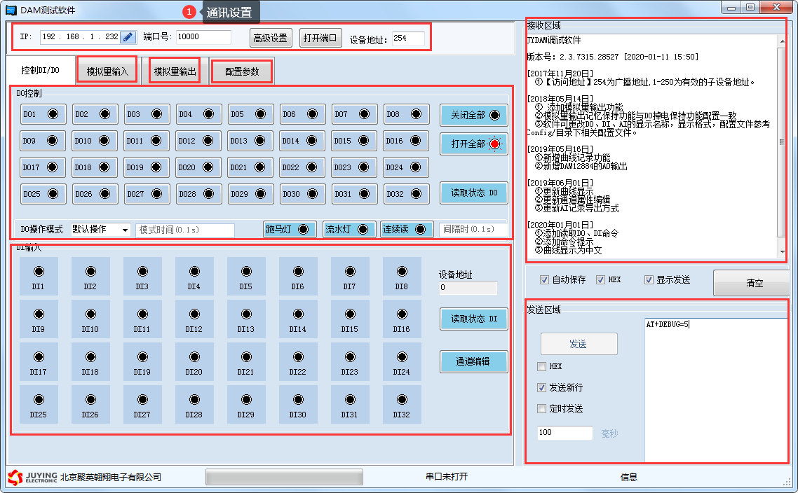Disable the 发送新行 checkbox
Viewport: 798px width, 493px height.
[541, 388]
